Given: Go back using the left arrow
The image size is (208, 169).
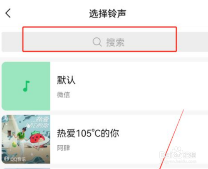Looking at the screenshot, I should (x=8, y=13).
